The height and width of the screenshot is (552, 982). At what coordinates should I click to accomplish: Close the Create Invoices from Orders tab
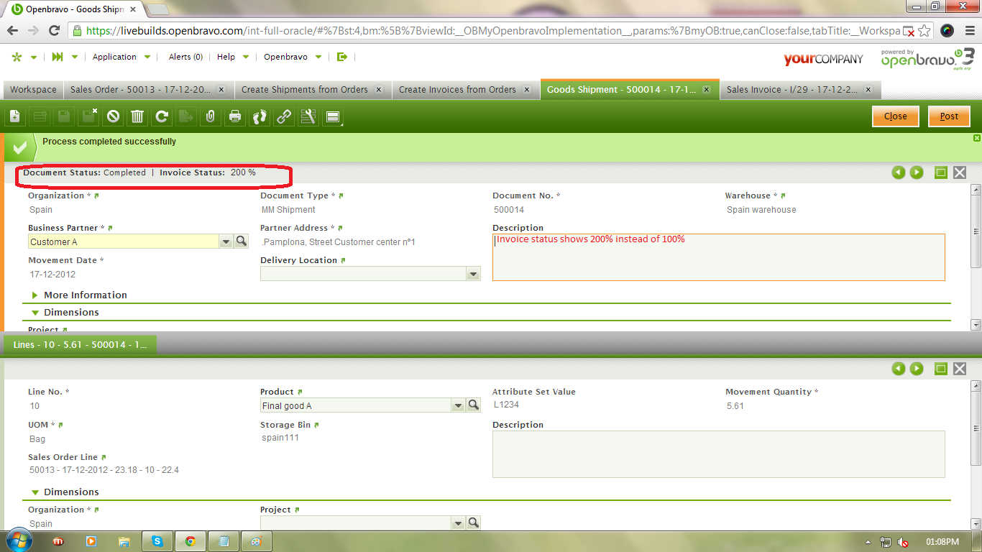click(x=527, y=90)
